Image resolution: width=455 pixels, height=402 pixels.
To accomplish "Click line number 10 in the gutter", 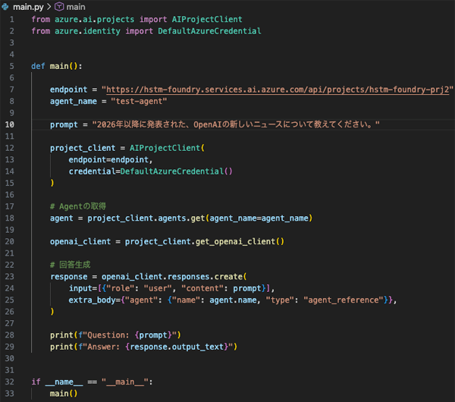I will click(x=10, y=124).
